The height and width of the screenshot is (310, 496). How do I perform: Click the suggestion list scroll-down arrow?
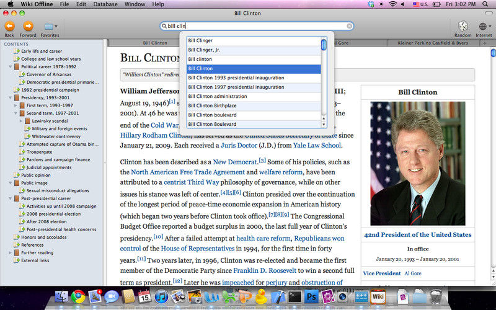(x=324, y=125)
